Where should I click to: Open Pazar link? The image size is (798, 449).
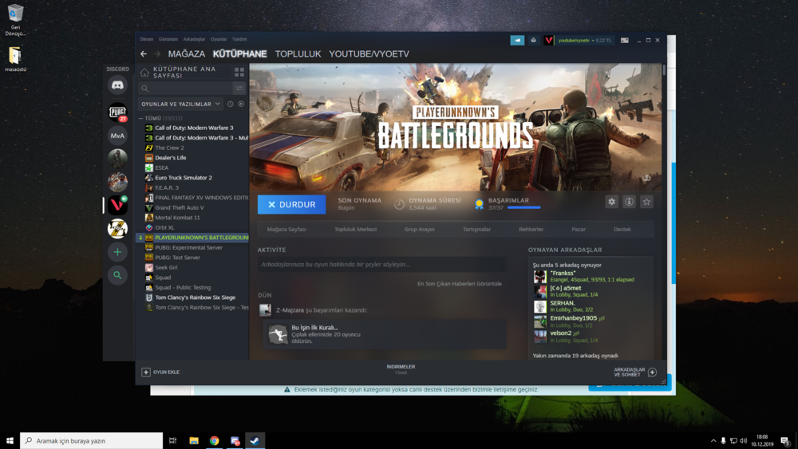(x=578, y=230)
